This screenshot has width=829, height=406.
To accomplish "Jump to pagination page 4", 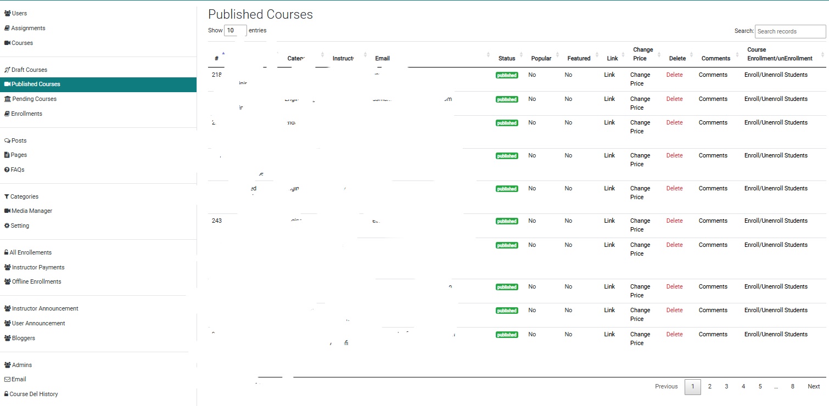I will tap(743, 386).
